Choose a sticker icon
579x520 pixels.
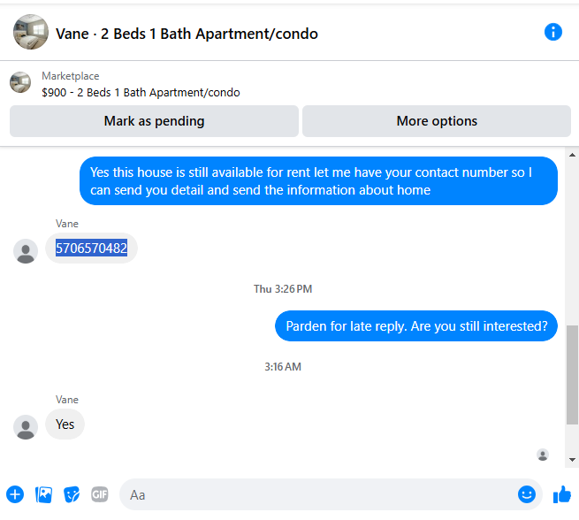click(x=72, y=494)
